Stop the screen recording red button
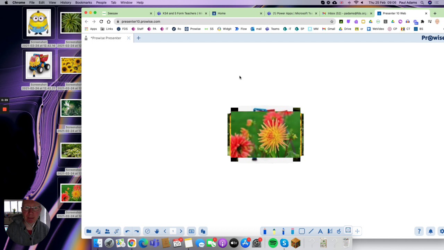 (x=5, y=109)
